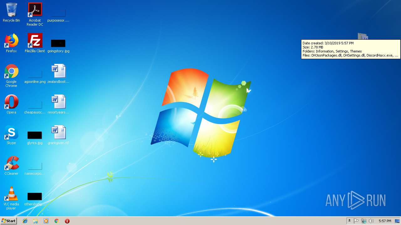The height and width of the screenshot is (225, 401).
Task: Click the 5:57 PM taskbar clock
Action: [385, 221]
